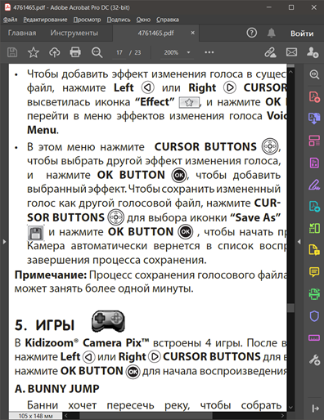Open the Подпись menu
The image size is (324, 420).
[119, 20]
